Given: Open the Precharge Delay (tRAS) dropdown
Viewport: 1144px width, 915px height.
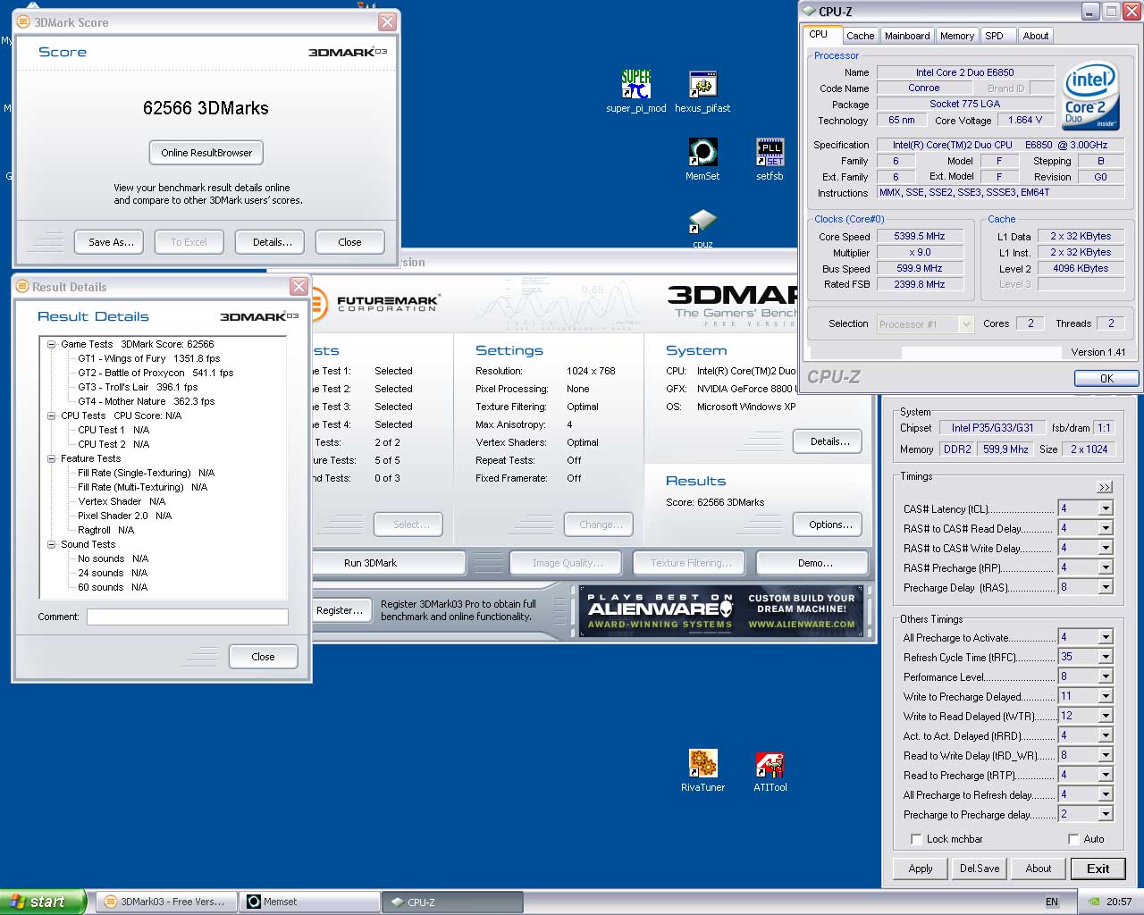Looking at the screenshot, I should click(x=1106, y=587).
